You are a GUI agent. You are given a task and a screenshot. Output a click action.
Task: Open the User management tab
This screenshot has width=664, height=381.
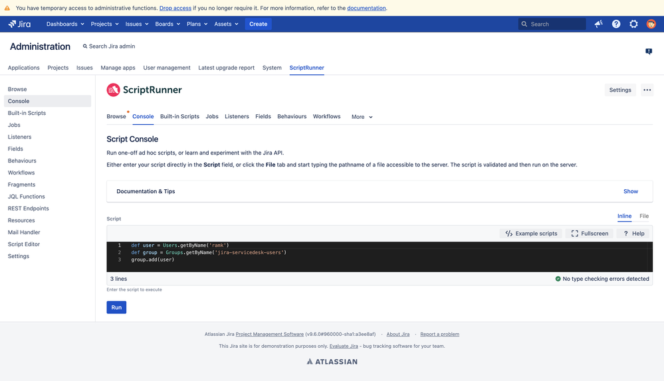click(x=167, y=68)
